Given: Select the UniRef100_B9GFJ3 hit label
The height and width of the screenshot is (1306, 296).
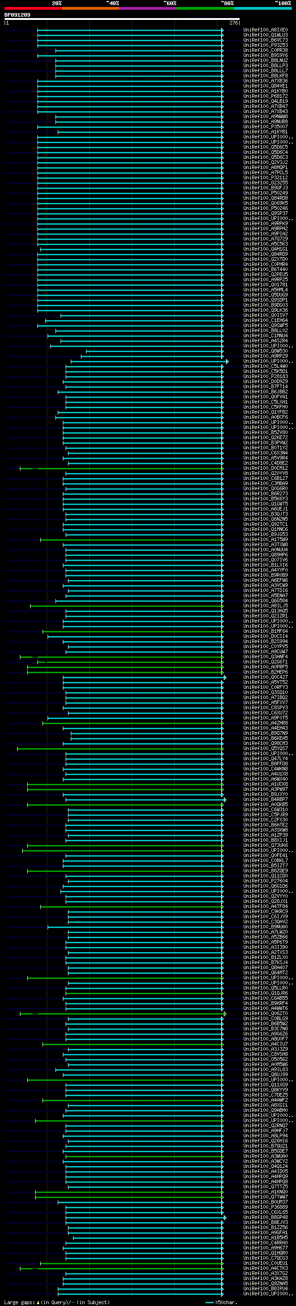Looking at the screenshot, I should 265,188.
